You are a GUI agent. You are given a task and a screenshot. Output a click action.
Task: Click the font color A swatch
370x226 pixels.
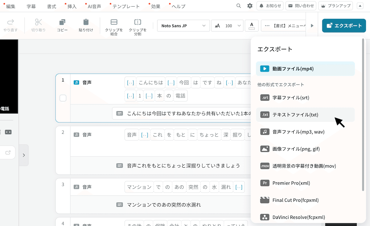click(252, 26)
